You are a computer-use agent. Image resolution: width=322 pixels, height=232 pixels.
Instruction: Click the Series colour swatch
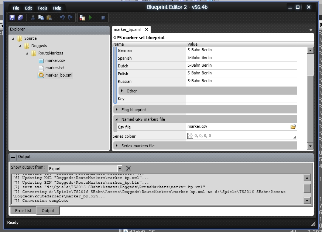point(190,136)
